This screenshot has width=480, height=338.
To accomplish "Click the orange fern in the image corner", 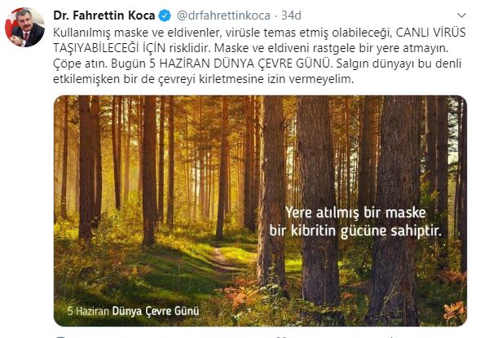I will [x=455, y=313].
